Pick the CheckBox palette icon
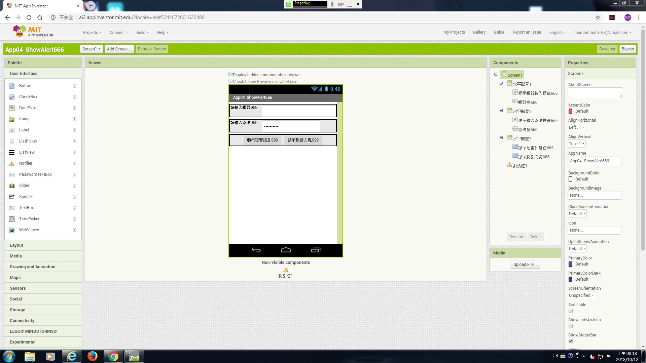 pos(12,97)
